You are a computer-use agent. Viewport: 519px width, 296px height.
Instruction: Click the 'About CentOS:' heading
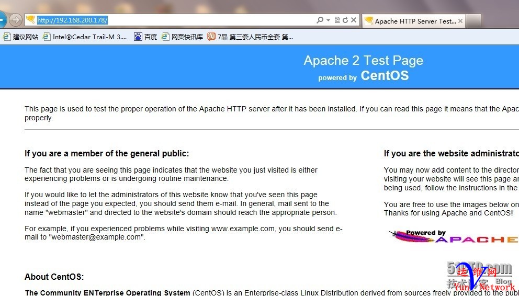coord(54,277)
